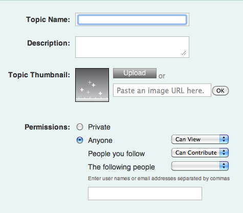243x213 pixels.
Task: Click the Upload button
Action: [135, 73]
